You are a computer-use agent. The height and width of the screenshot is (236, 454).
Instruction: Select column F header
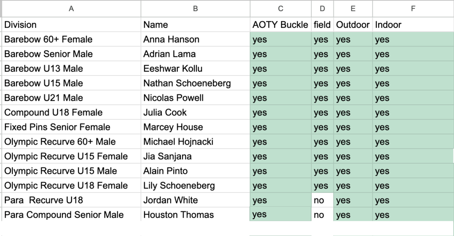click(x=413, y=8)
